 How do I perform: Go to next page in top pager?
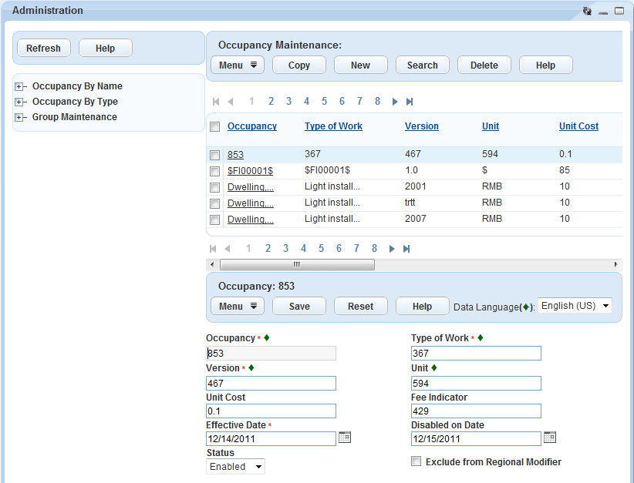tap(395, 102)
